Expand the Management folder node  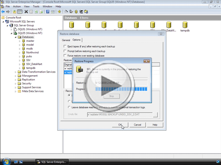15,76
